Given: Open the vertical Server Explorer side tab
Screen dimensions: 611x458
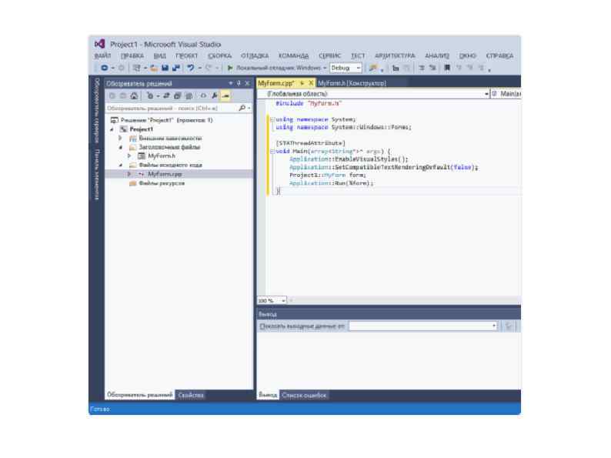Looking at the screenshot, I should pyautogui.click(x=97, y=110).
